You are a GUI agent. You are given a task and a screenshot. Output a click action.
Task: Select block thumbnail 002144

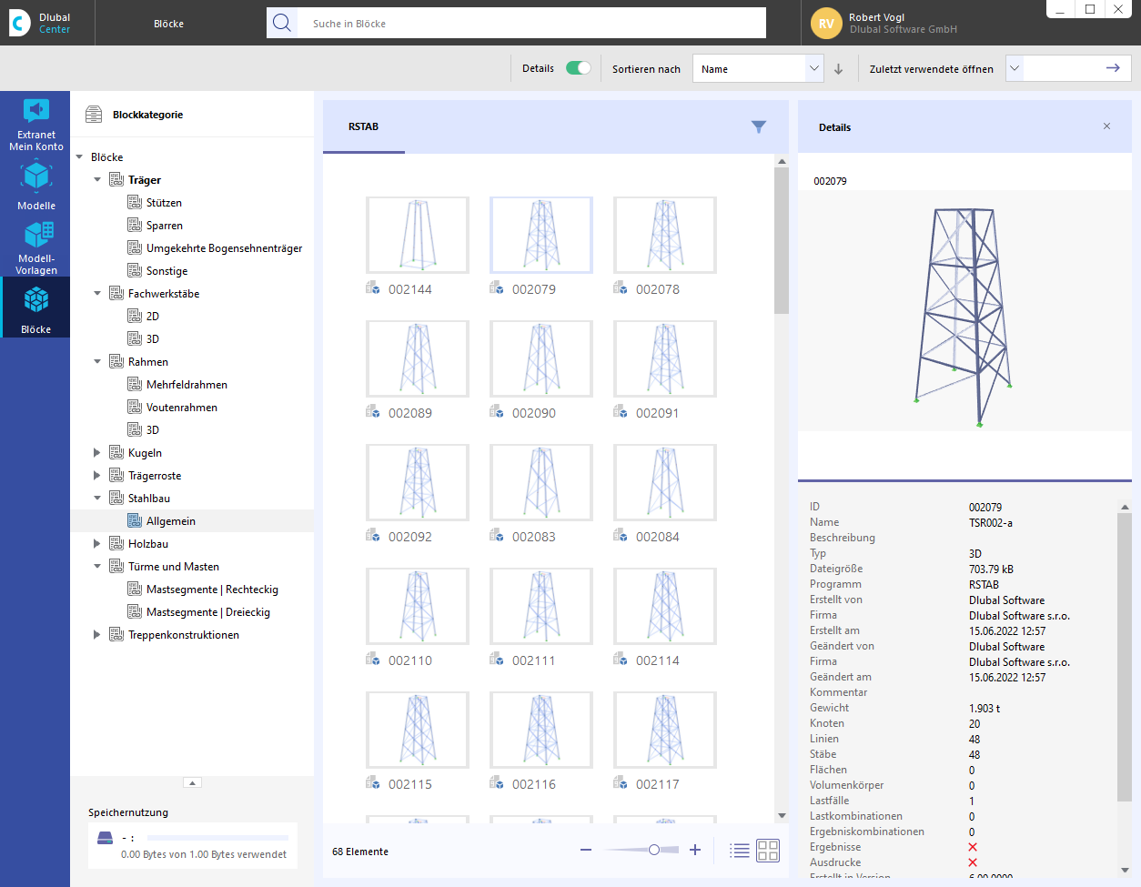pyautogui.click(x=418, y=235)
